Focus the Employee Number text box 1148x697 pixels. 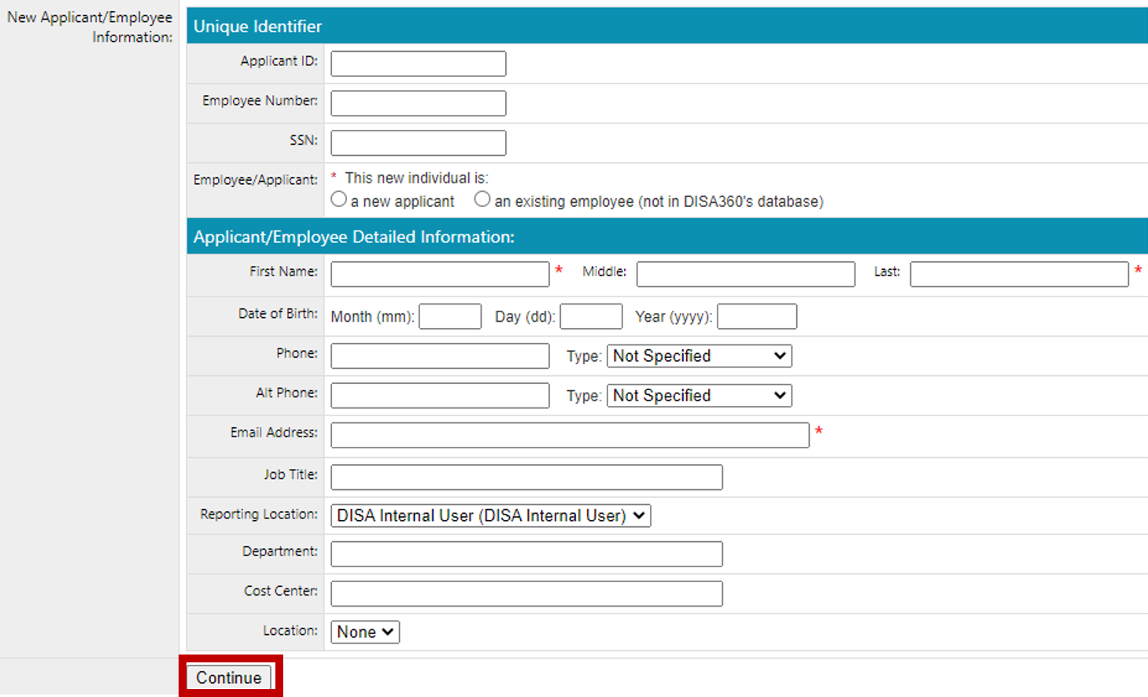418,103
